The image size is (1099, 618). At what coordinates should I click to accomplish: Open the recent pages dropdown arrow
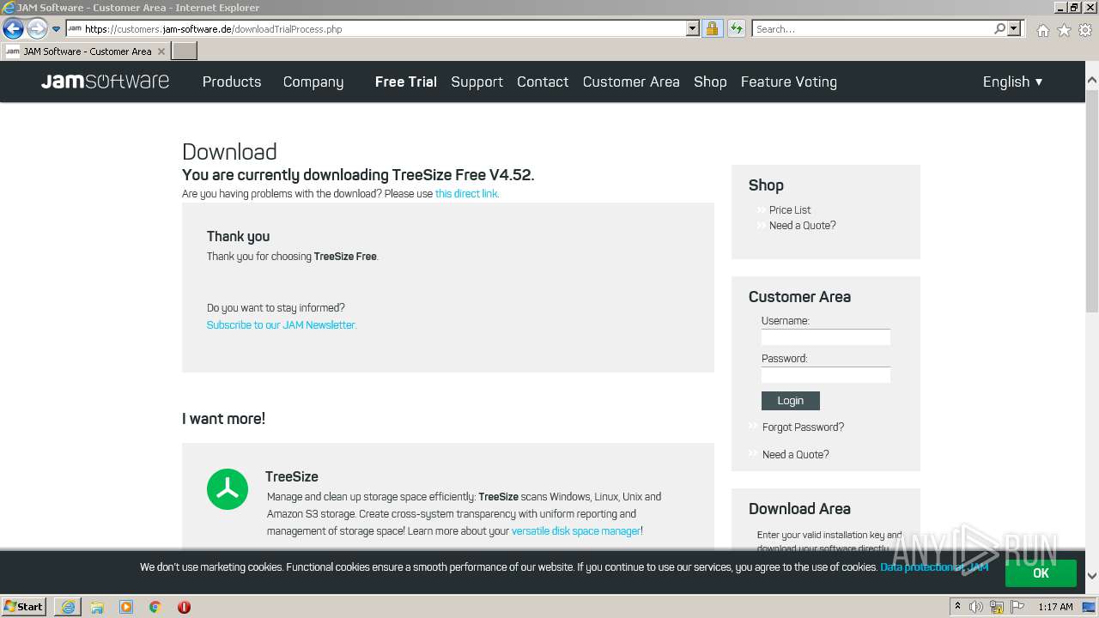click(57, 29)
